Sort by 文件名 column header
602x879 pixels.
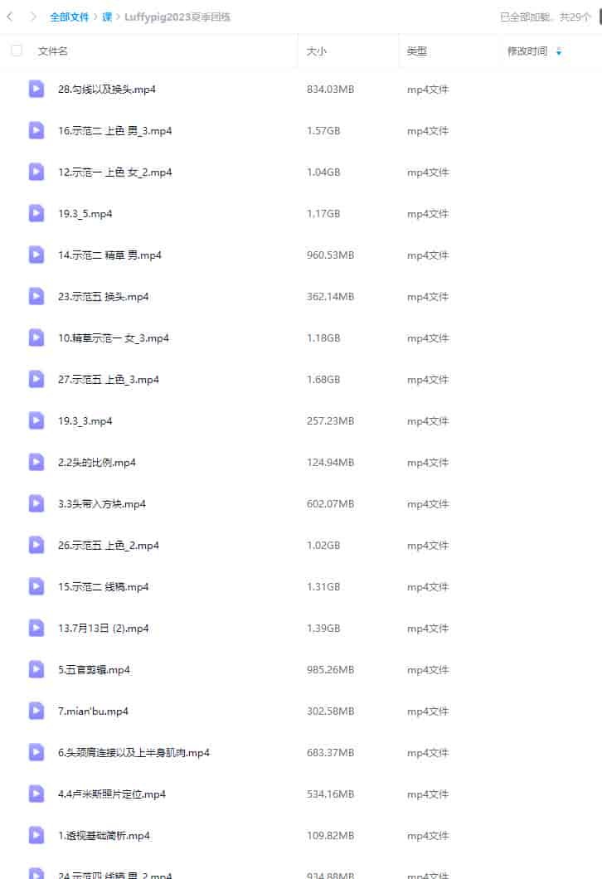53,51
